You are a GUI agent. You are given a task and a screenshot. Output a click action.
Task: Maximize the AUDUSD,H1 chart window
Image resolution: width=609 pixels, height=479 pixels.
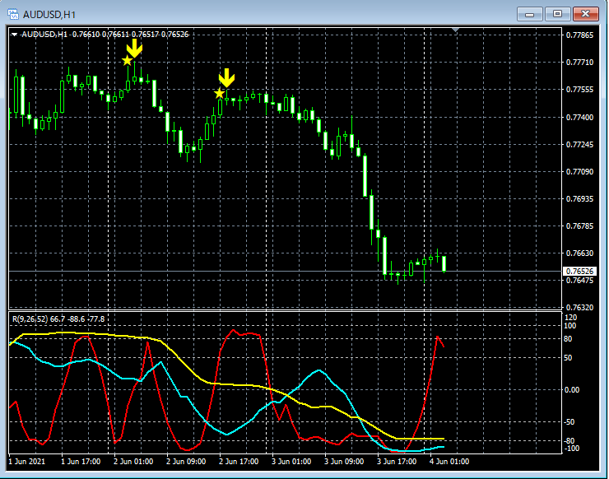click(x=557, y=14)
